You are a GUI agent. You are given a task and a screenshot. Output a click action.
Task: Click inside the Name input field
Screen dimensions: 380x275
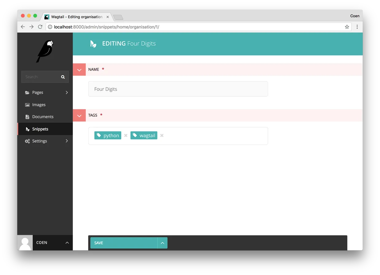[x=178, y=89]
